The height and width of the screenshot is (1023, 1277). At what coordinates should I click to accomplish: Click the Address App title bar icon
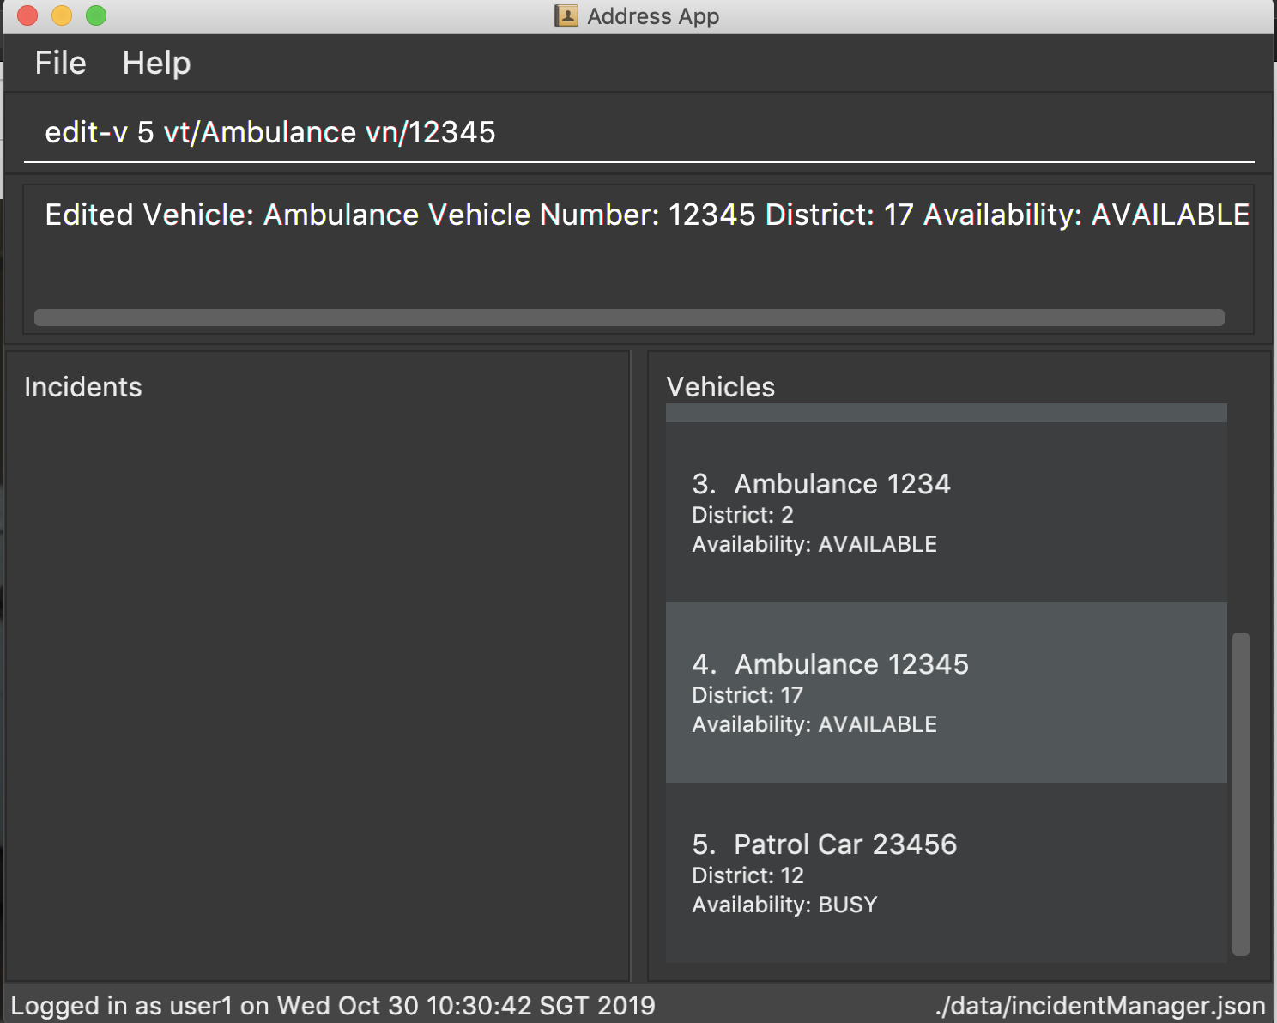tap(566, 16)
